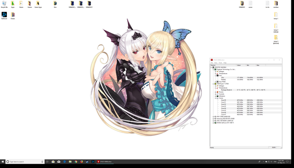Open Battle.net from the taskbar

[93, 162]
